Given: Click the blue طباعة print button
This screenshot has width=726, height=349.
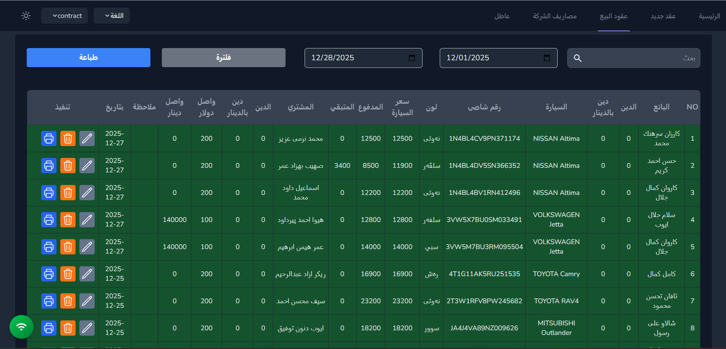Looking at the screenshot, I should click(89, 58).
